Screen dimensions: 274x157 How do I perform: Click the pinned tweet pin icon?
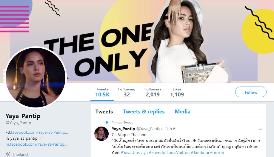[x=107, y=123]
